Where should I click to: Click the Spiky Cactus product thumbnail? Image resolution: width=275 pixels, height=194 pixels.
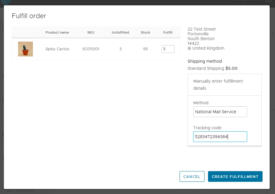point(25,49)
